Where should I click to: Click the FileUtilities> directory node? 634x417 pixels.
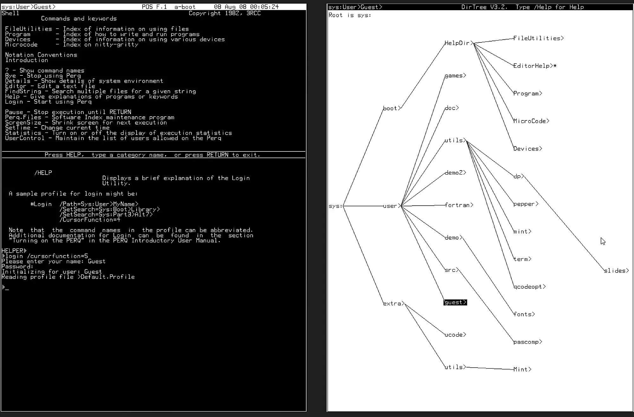click(x=539, y=38)
